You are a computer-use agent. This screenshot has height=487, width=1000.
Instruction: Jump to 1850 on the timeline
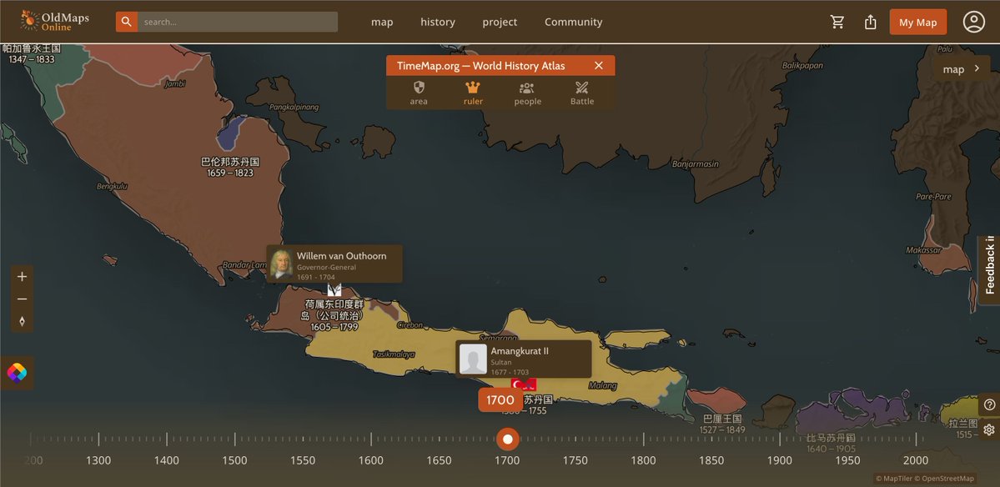coord(711,460)
